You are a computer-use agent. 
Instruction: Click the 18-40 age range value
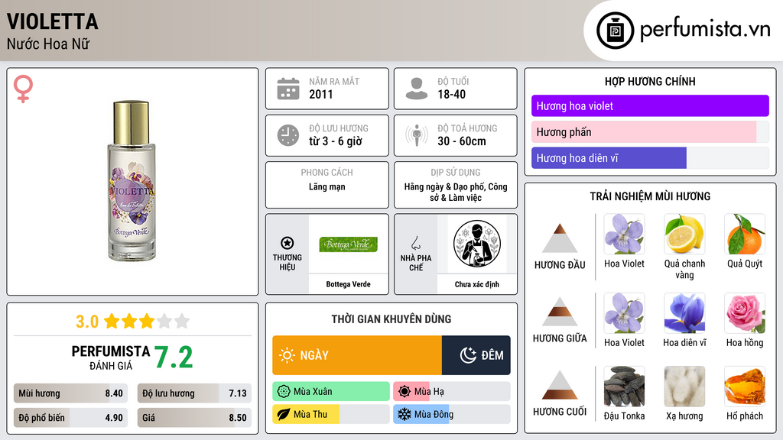(x=451, y=94)
